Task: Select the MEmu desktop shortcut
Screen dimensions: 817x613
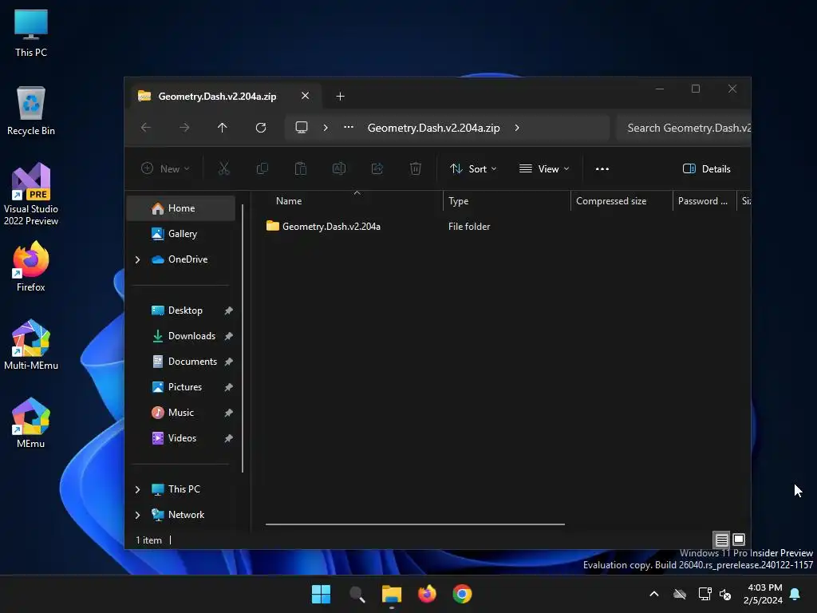Action: click(31, 423)
